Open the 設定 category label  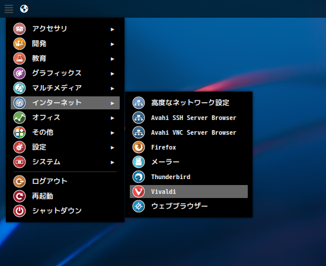point(39,147)
